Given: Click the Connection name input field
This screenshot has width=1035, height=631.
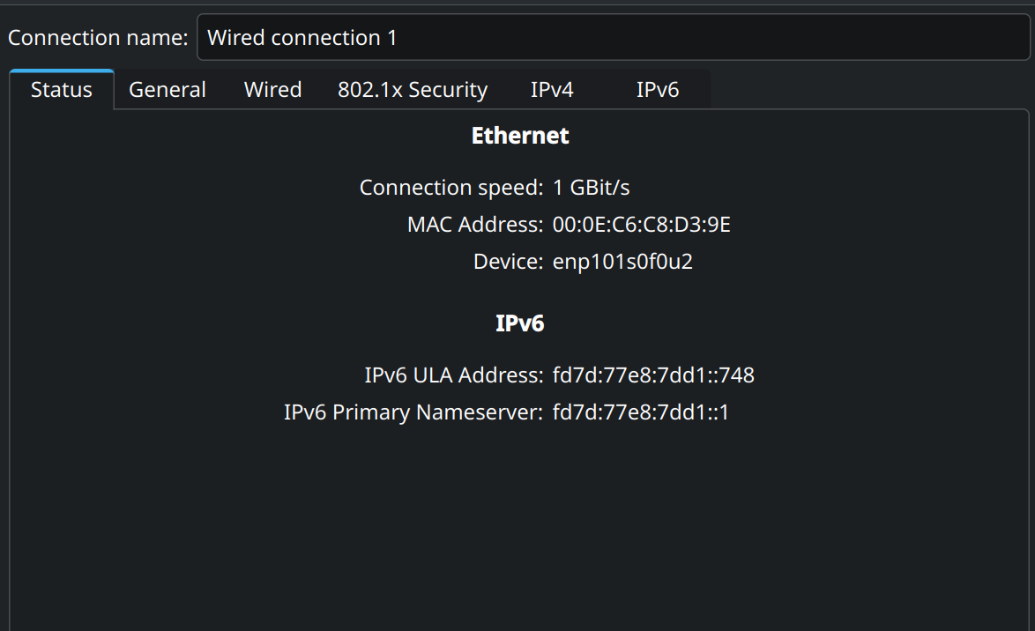Looking at the screenshot, I should (614, 38).
